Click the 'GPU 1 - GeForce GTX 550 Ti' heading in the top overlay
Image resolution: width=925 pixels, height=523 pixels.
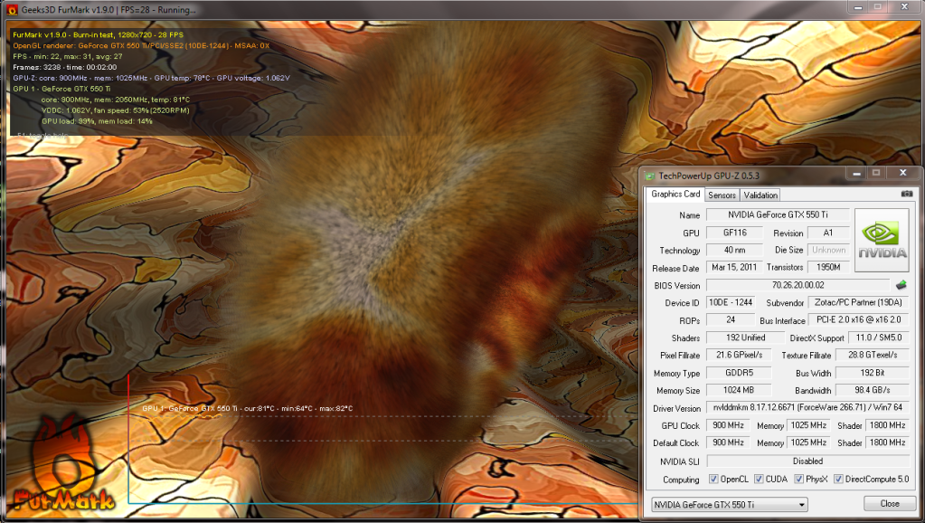click(x=62, y=89)
